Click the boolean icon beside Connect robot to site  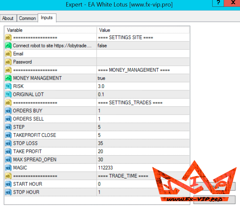pos(8,46)
